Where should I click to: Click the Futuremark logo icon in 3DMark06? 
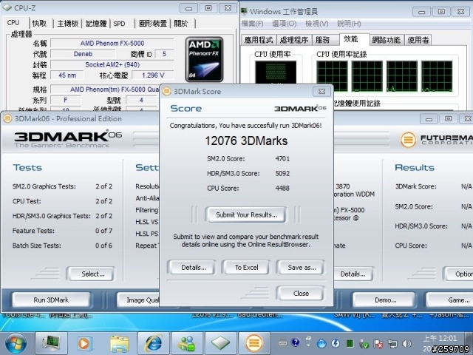[408, 140]
